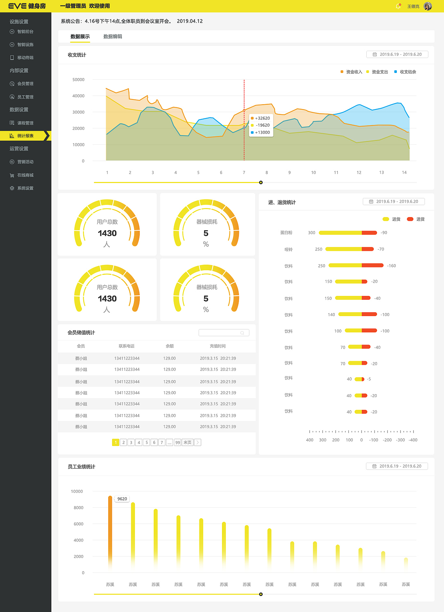Click the 蛋白粉 row label
The height and width of the screenshot is (612, 444).
coord(286,233)
